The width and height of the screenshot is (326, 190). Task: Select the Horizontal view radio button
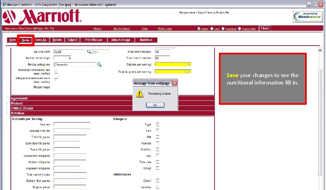click(240, 29)
